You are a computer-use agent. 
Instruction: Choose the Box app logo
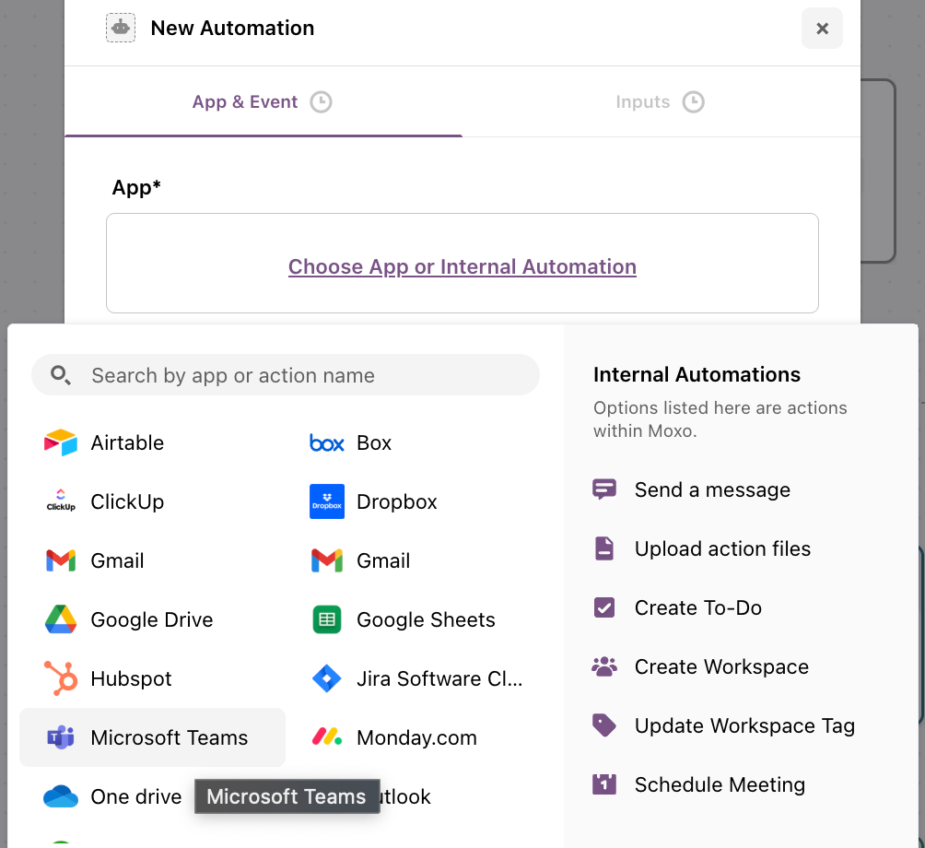pyautogui.click(x=327, y=442)
